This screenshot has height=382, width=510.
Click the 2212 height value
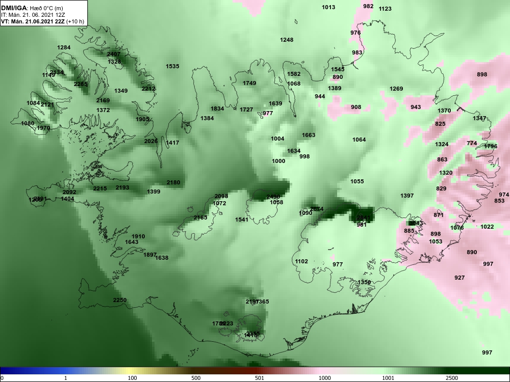[148, 89]
